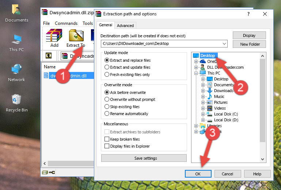The width and height of the screenshot is (281, 190).
Task: Click the Display button
Action: 249,35
